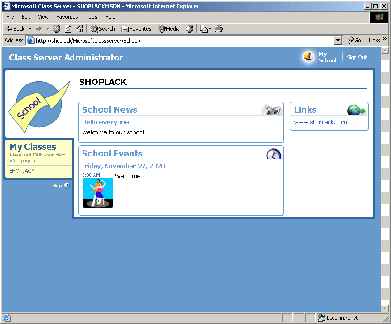Click the Sign Out link
The height and width of the screenshot is (324, 391).
pos(356,57)
